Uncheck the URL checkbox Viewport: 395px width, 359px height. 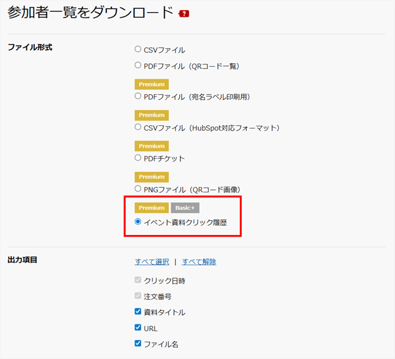tap(138, 327)
